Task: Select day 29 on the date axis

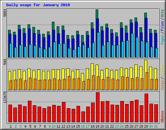Action: pos(146,126)
